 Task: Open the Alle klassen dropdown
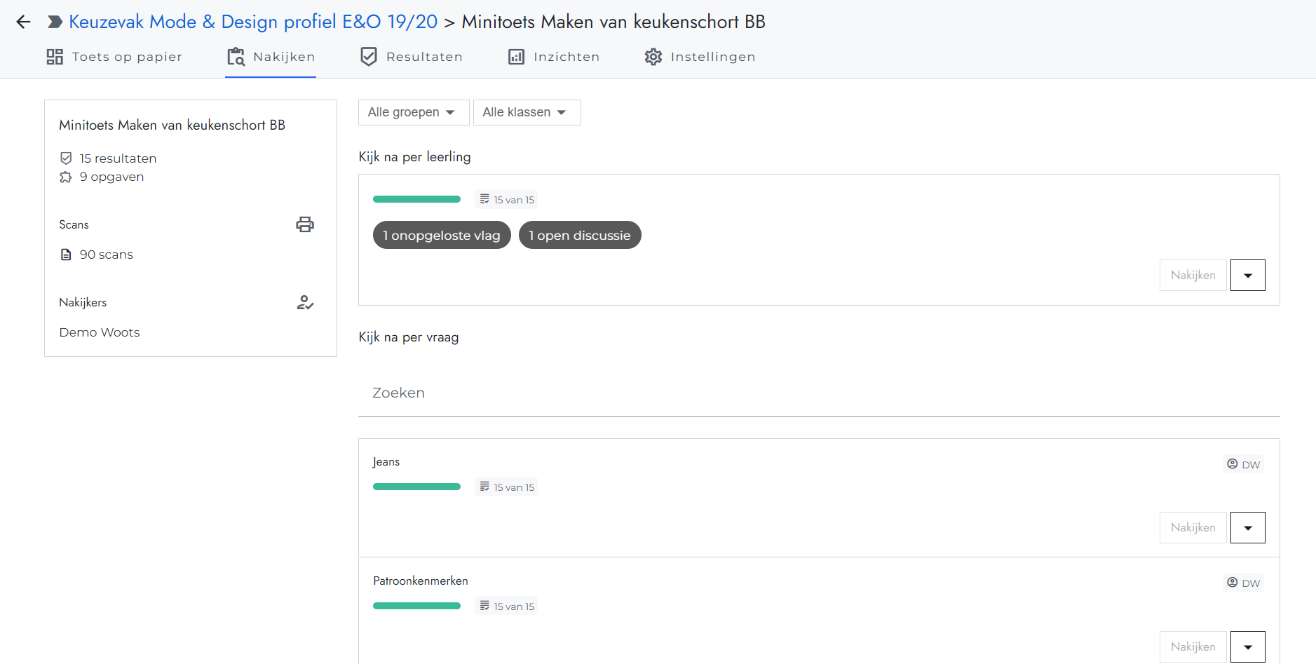coord(527,112)
